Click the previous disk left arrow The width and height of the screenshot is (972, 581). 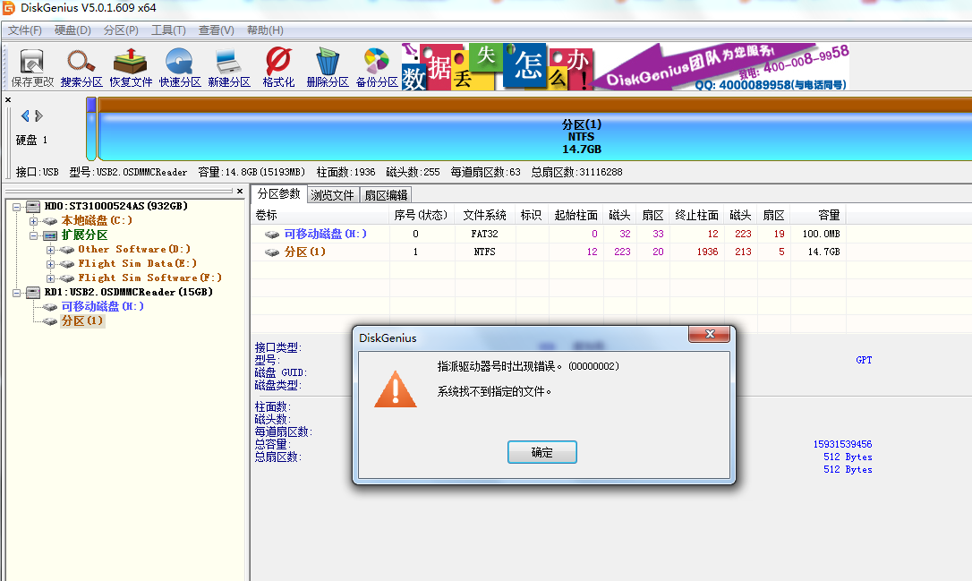click(x=25, y=116)
